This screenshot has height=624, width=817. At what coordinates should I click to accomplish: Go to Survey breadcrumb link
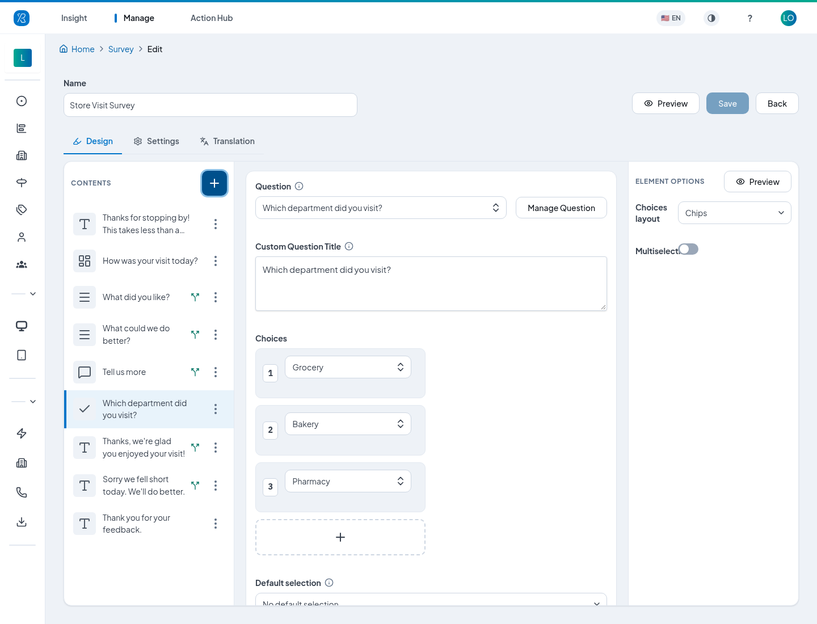121,49
